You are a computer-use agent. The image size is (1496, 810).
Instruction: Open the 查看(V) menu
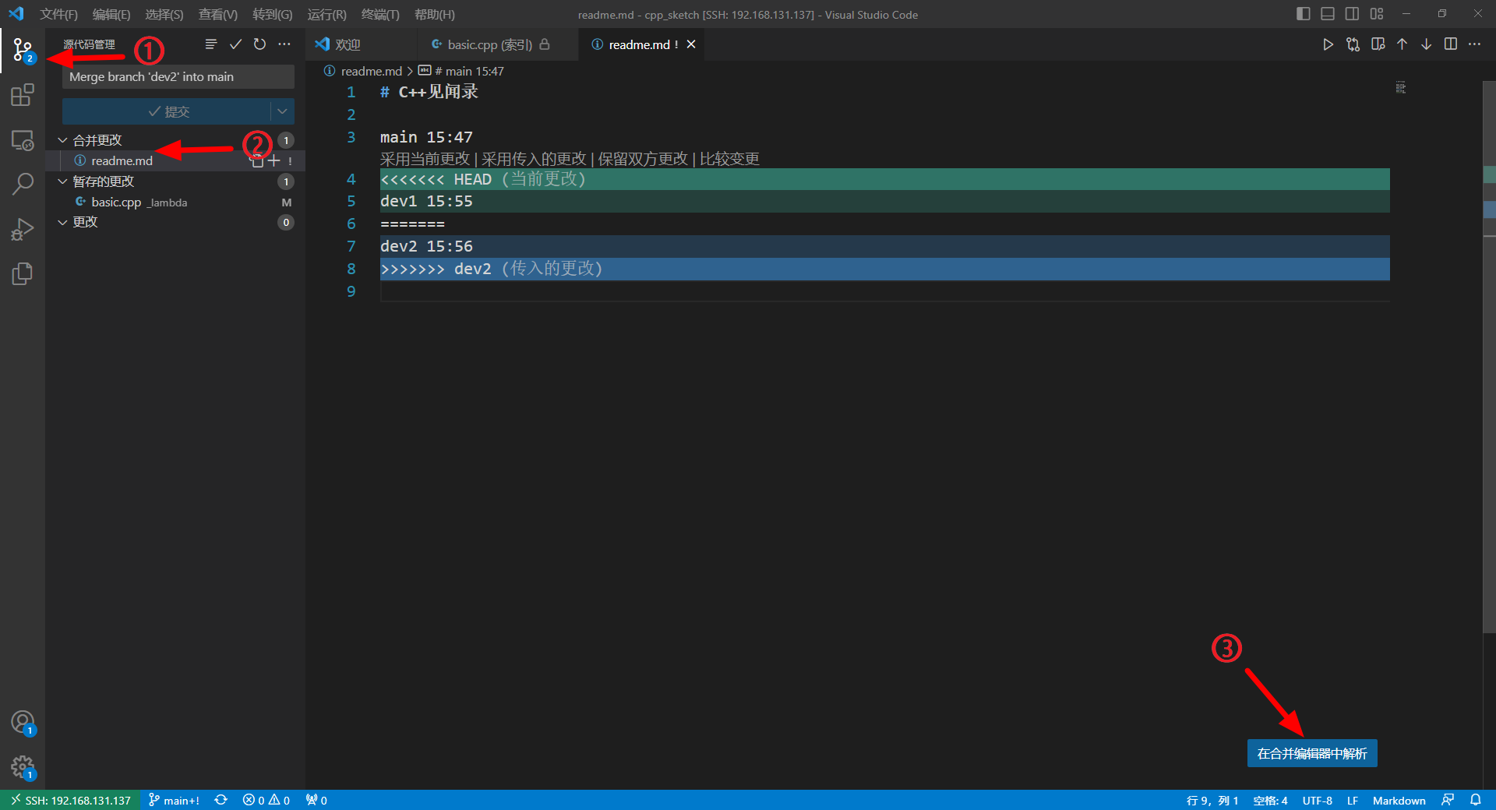(218, 14)
